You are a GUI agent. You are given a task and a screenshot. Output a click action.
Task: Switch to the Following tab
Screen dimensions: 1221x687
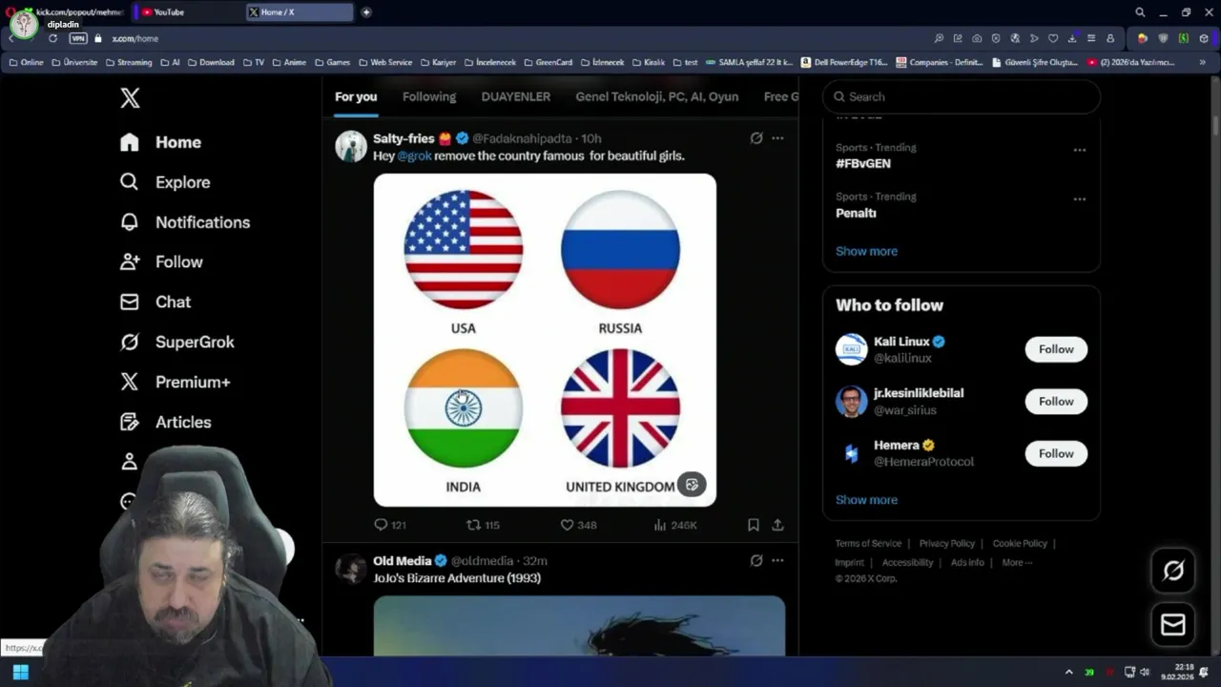click(429, 96)
